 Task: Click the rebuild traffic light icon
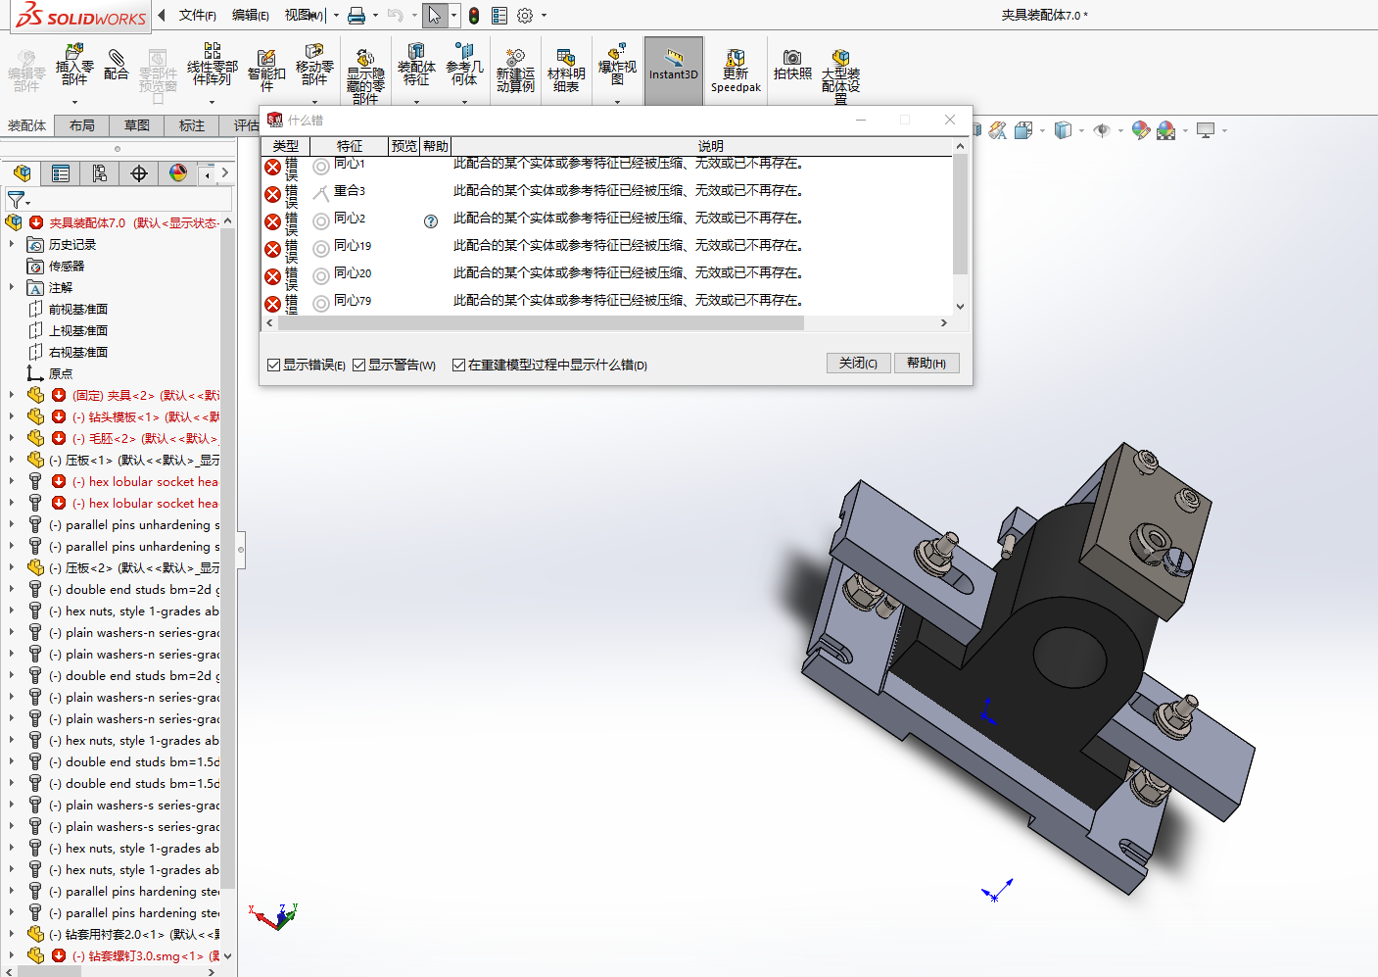pos(474,16)
